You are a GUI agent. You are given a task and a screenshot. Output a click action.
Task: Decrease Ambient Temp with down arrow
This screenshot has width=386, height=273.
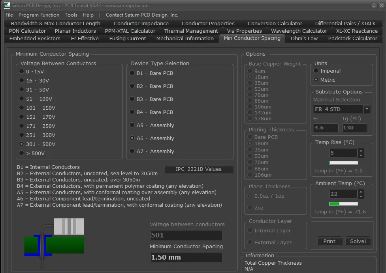tap(361, 196)
